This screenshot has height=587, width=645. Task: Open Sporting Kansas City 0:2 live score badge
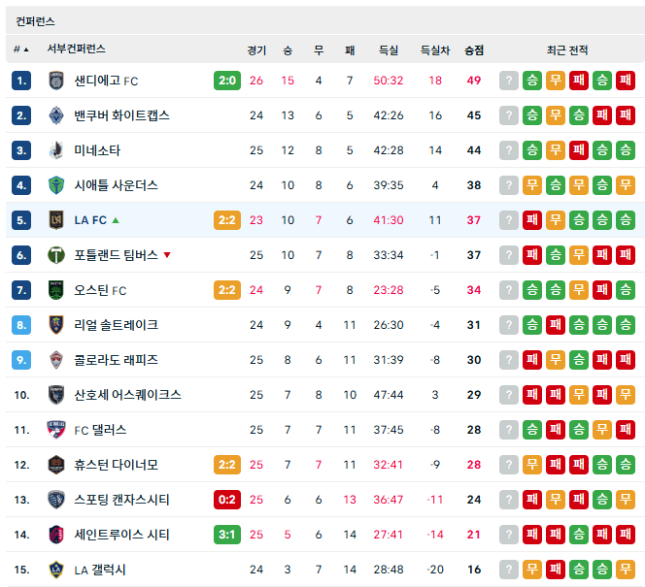[227, 500]
